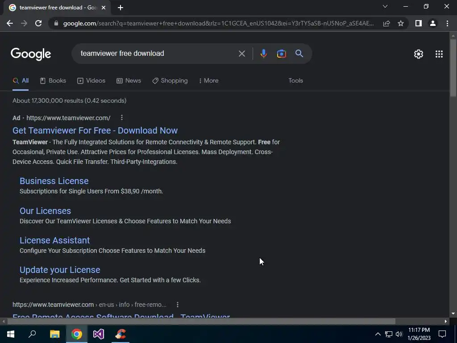Open the Our Licenses link
Viewport: 457px width, 343px height.
point(45,211)
